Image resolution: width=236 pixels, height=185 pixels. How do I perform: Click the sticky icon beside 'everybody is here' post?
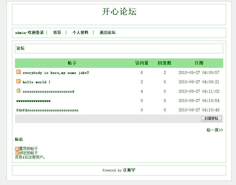pyautogui.click(x=18, y=72)
